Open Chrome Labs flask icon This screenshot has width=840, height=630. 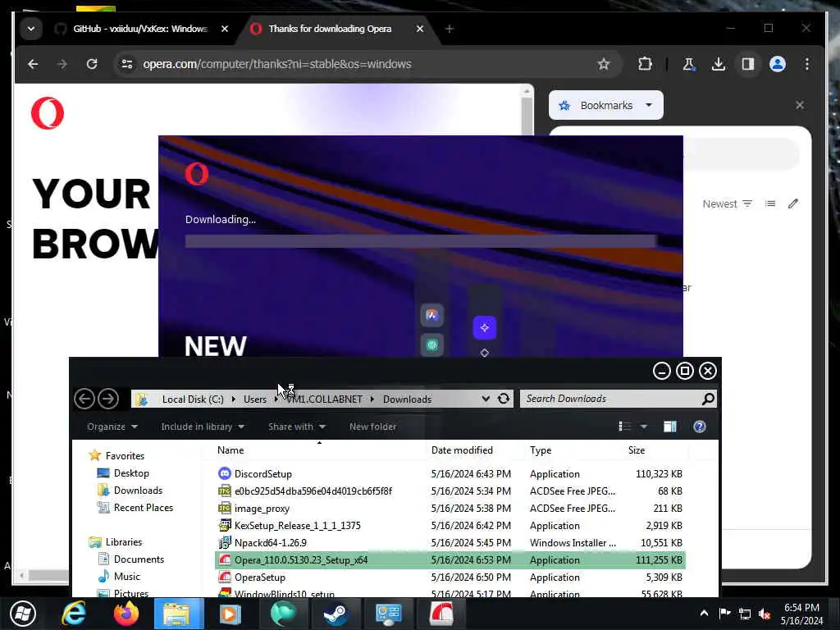(x=689, y=64)
